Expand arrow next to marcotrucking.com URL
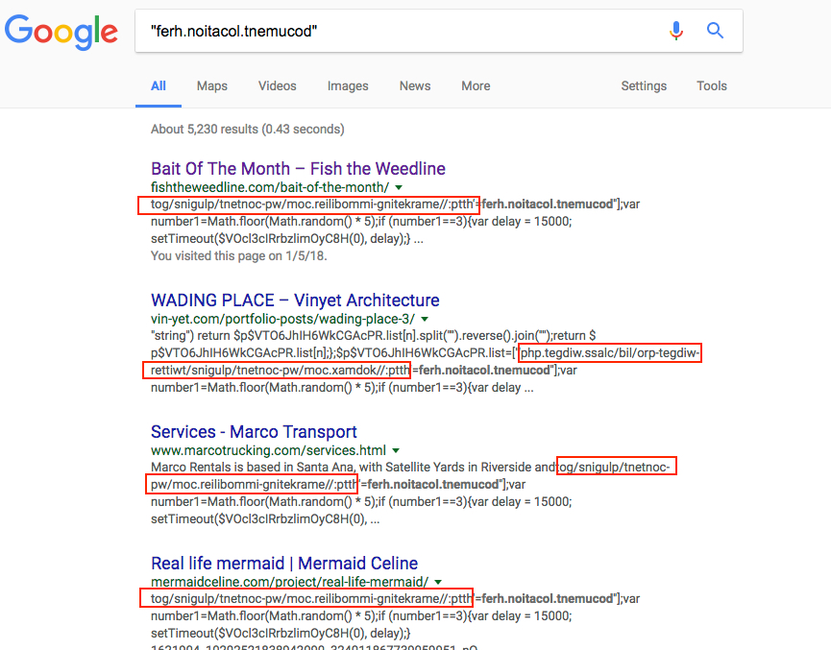This screenshot has width=831, height=650. (396, 451)
